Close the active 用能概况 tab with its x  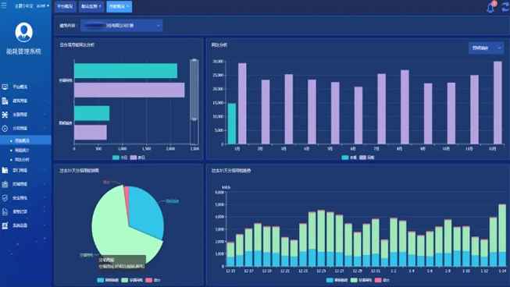(127, 6)
